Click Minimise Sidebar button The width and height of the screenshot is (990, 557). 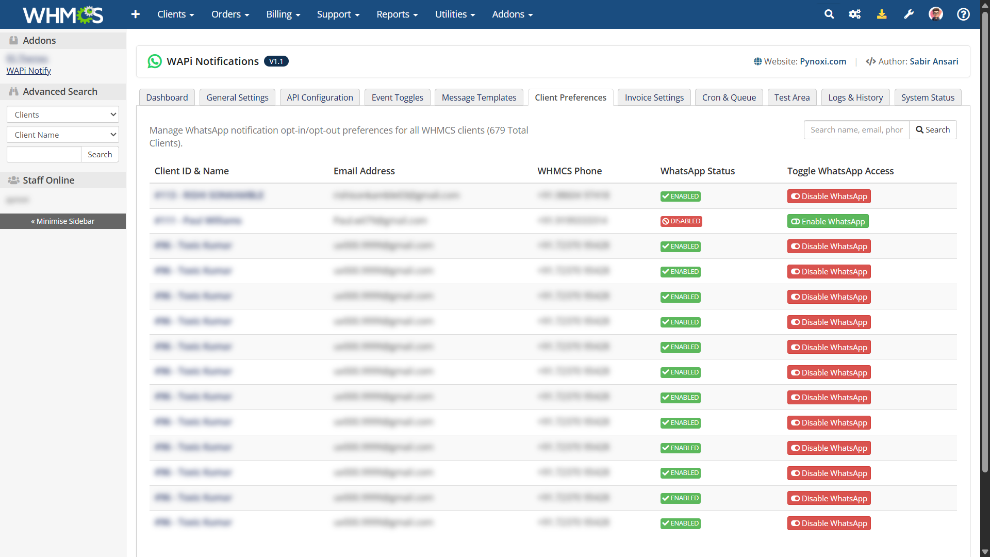click(63, 221)
